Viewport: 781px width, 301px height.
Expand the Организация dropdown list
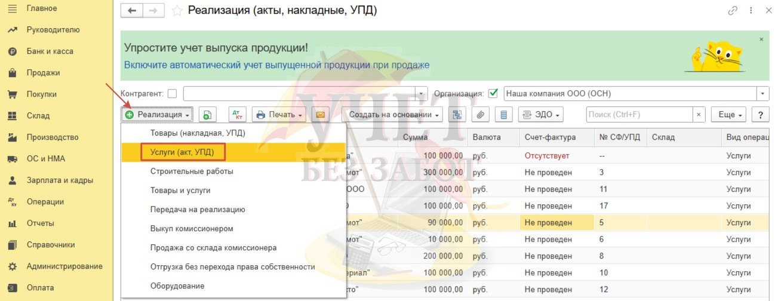point(763,94)
